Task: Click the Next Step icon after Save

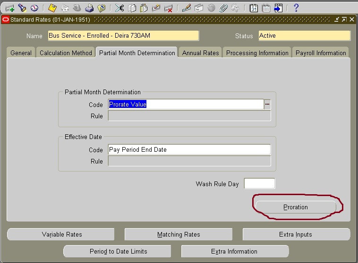Action: [65, 8]
